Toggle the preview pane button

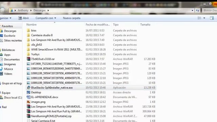(212, 18)
